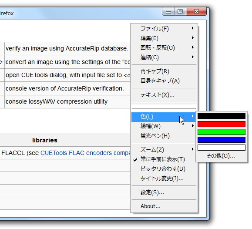252x229 pixels.
Task: Choose 再キャプ(R) from context menu
Action: point(164,71)
